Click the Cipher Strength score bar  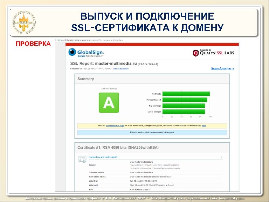[184, 112]
